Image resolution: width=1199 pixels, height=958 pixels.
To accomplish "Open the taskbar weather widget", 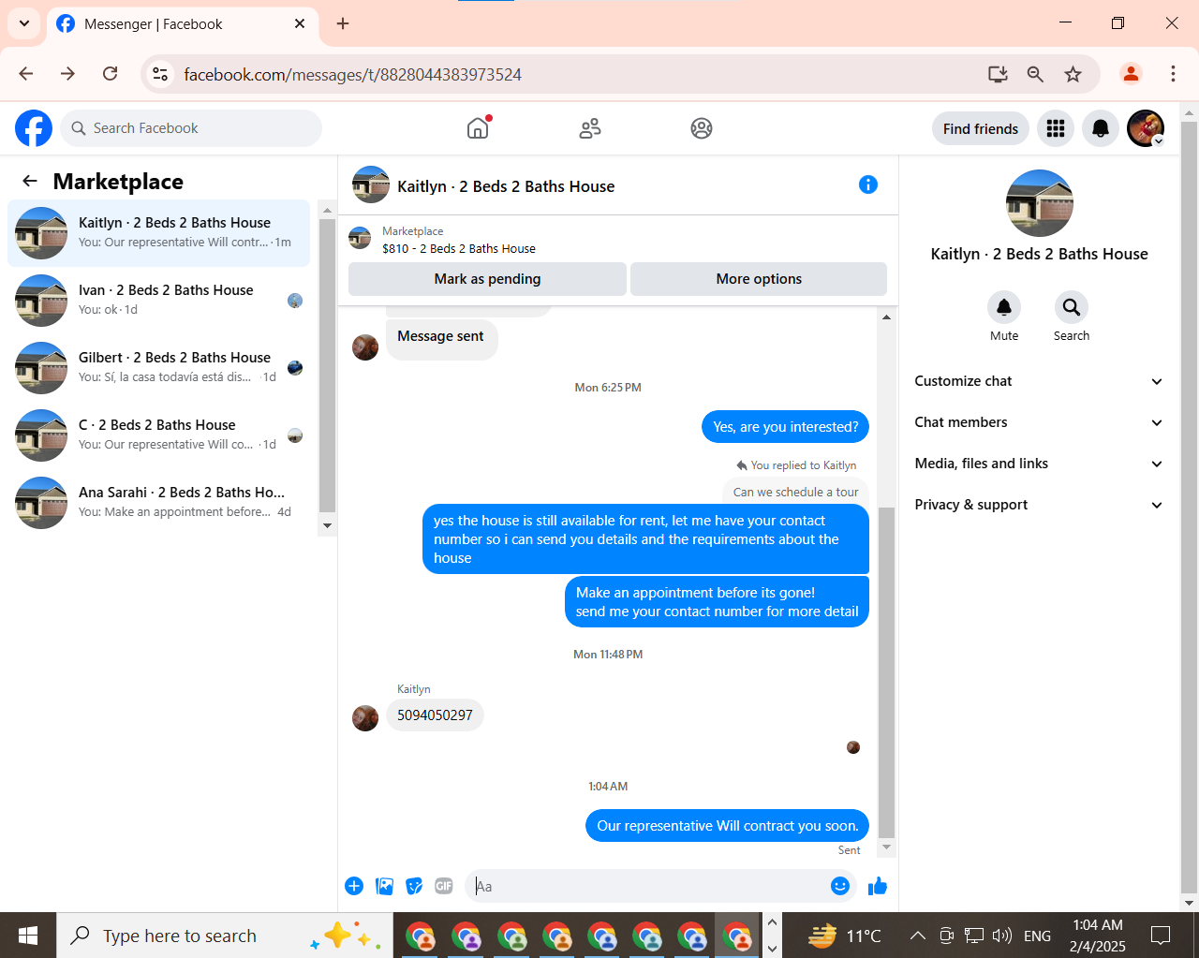I will coord(845,936).
